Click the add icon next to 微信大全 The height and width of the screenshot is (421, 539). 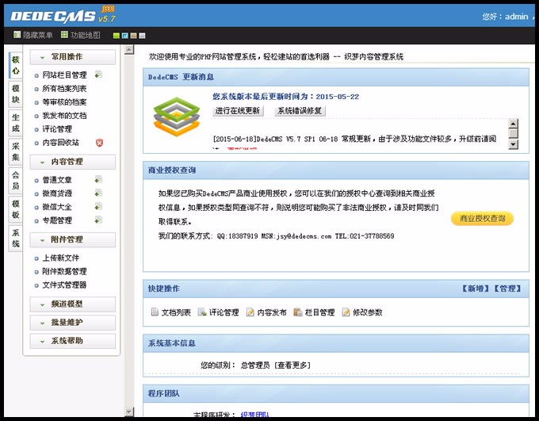pos(98,206)
